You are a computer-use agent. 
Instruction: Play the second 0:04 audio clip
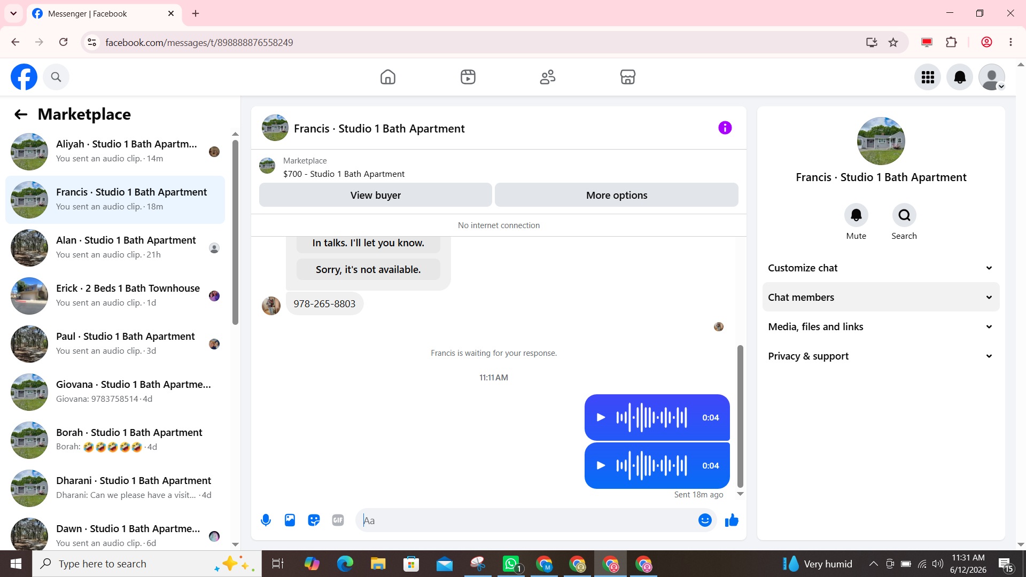(x=601, y=465)
